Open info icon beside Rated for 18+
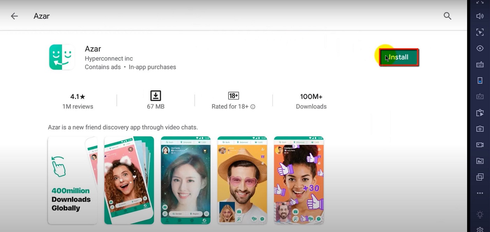Viewport: 490px width, 232px height. coord(253,107)
